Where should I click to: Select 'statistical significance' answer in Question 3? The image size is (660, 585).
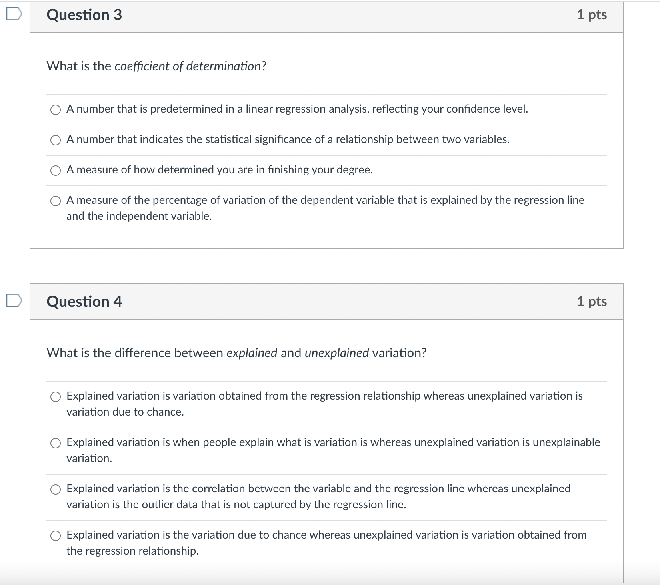pos(55,139)
